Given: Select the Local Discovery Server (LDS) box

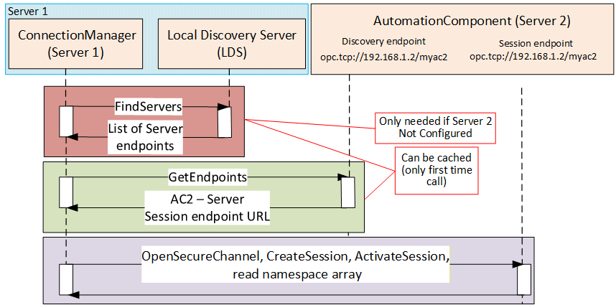Looking at the screenshot, I should 232,44.
